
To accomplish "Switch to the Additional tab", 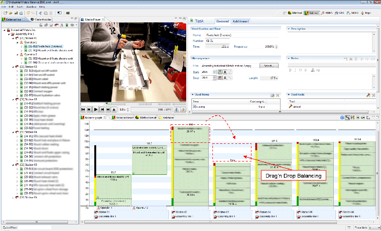I will 241,21.
